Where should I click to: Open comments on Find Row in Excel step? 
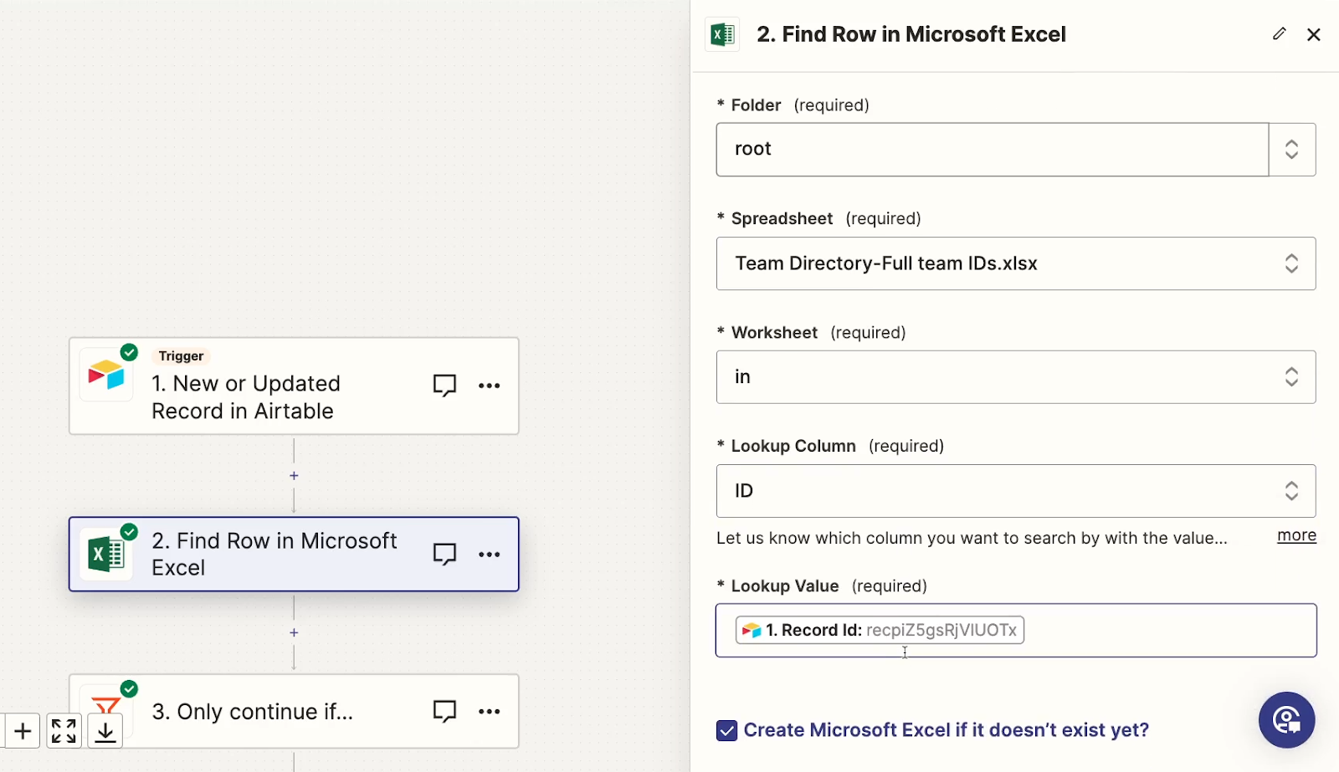coord(444,555)
